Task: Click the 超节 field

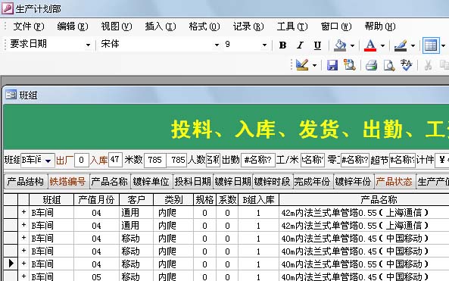Action: (x=402, y=160)
